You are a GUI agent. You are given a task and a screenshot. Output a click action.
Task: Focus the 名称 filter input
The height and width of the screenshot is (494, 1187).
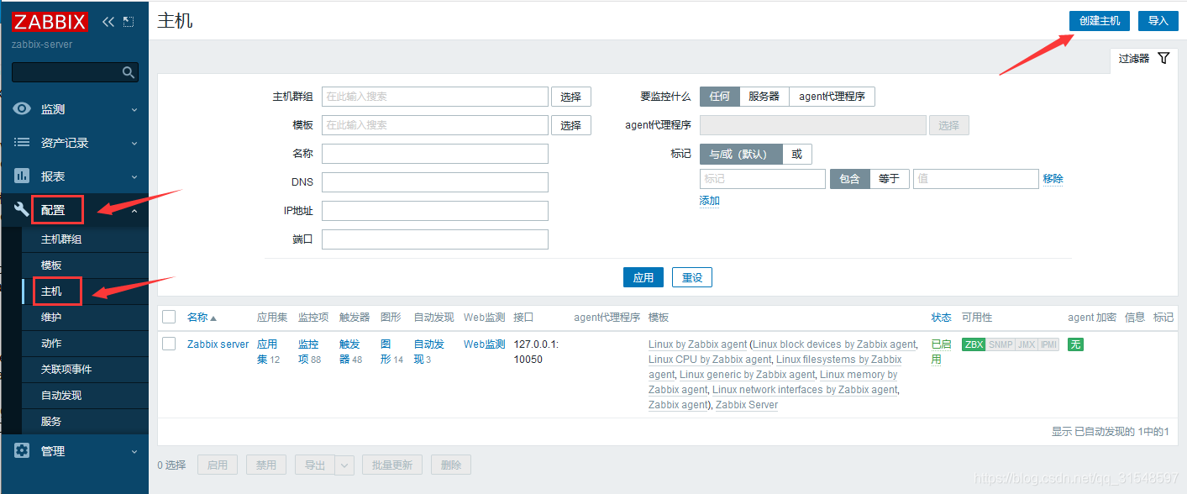pyautogui.click(x=435, y=154)
